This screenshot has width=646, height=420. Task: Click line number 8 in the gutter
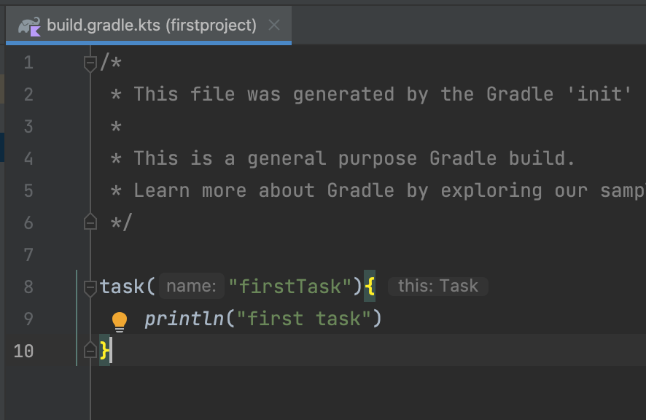pos(28,287)
